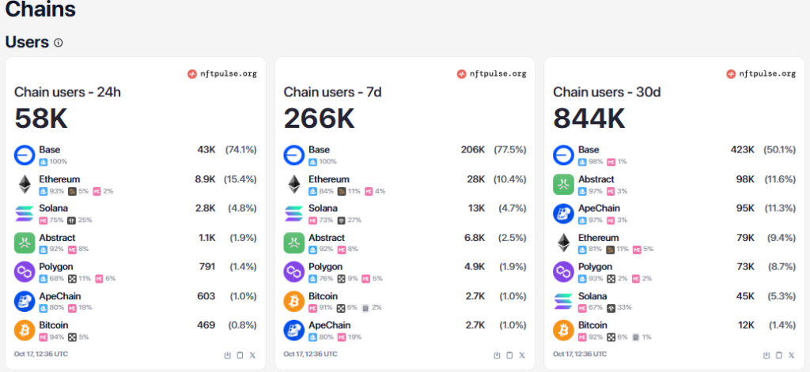Download the 24h chain users card
The image size is (810, 372).
coord(227,355)
